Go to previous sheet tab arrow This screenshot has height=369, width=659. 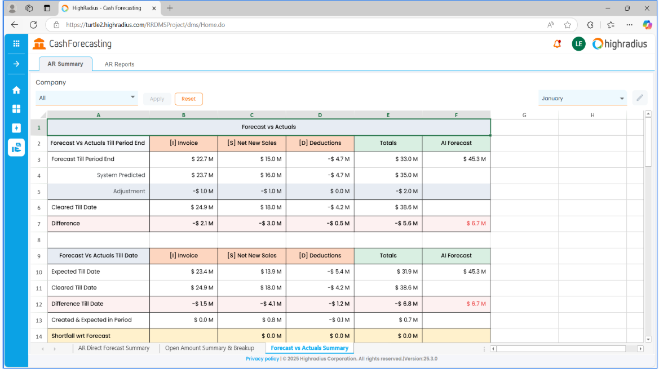click(x=43, y=348)
